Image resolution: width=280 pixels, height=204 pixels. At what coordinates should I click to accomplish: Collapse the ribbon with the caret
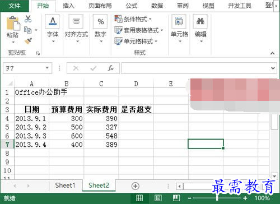[273, 53]
